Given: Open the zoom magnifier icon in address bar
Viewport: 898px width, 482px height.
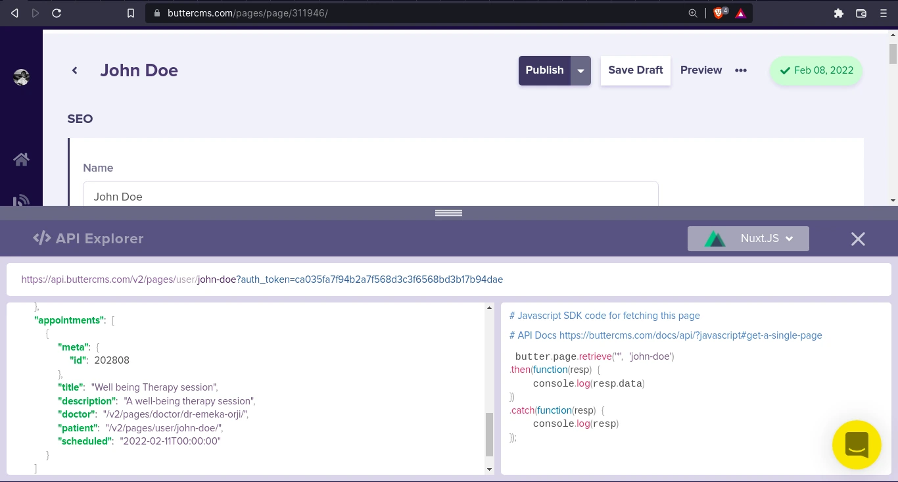Looking at the screenshot, I should 693,13.
